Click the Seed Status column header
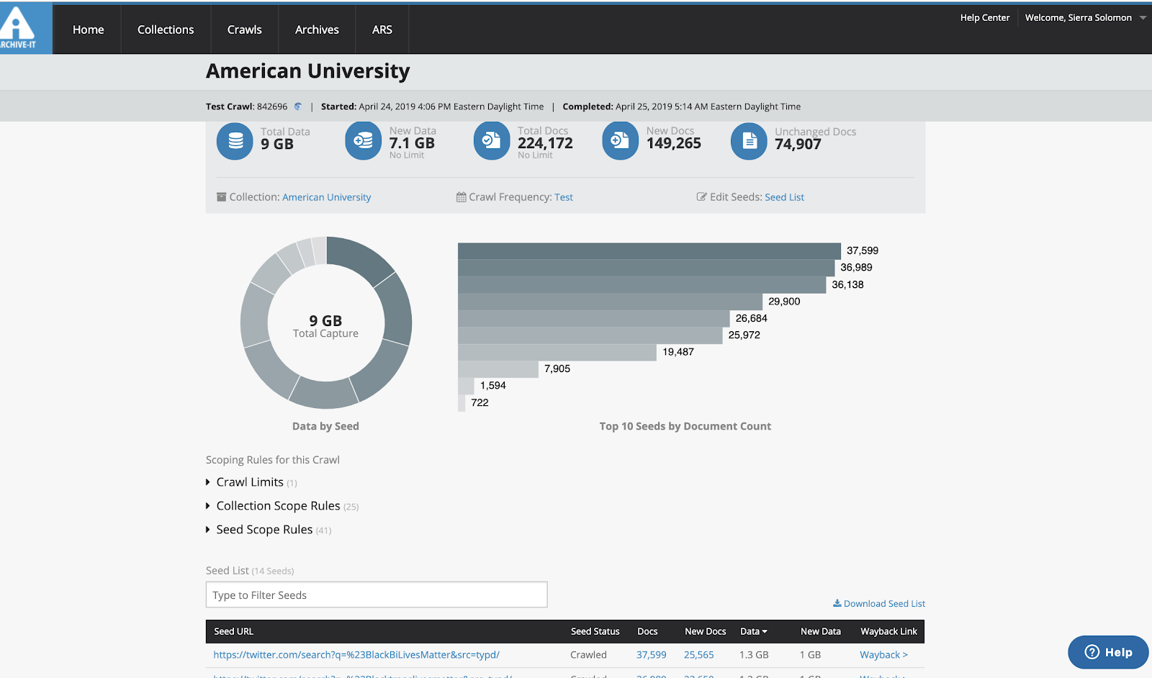The image size is (1152, 678). (595, 631)
